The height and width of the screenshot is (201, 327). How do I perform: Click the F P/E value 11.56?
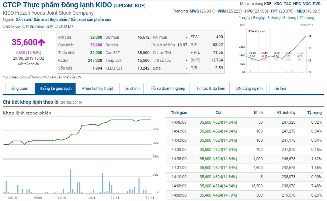(218, 52)
